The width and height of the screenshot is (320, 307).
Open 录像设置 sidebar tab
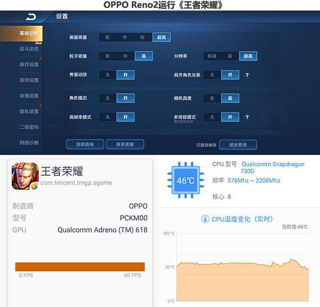point(29,96)
